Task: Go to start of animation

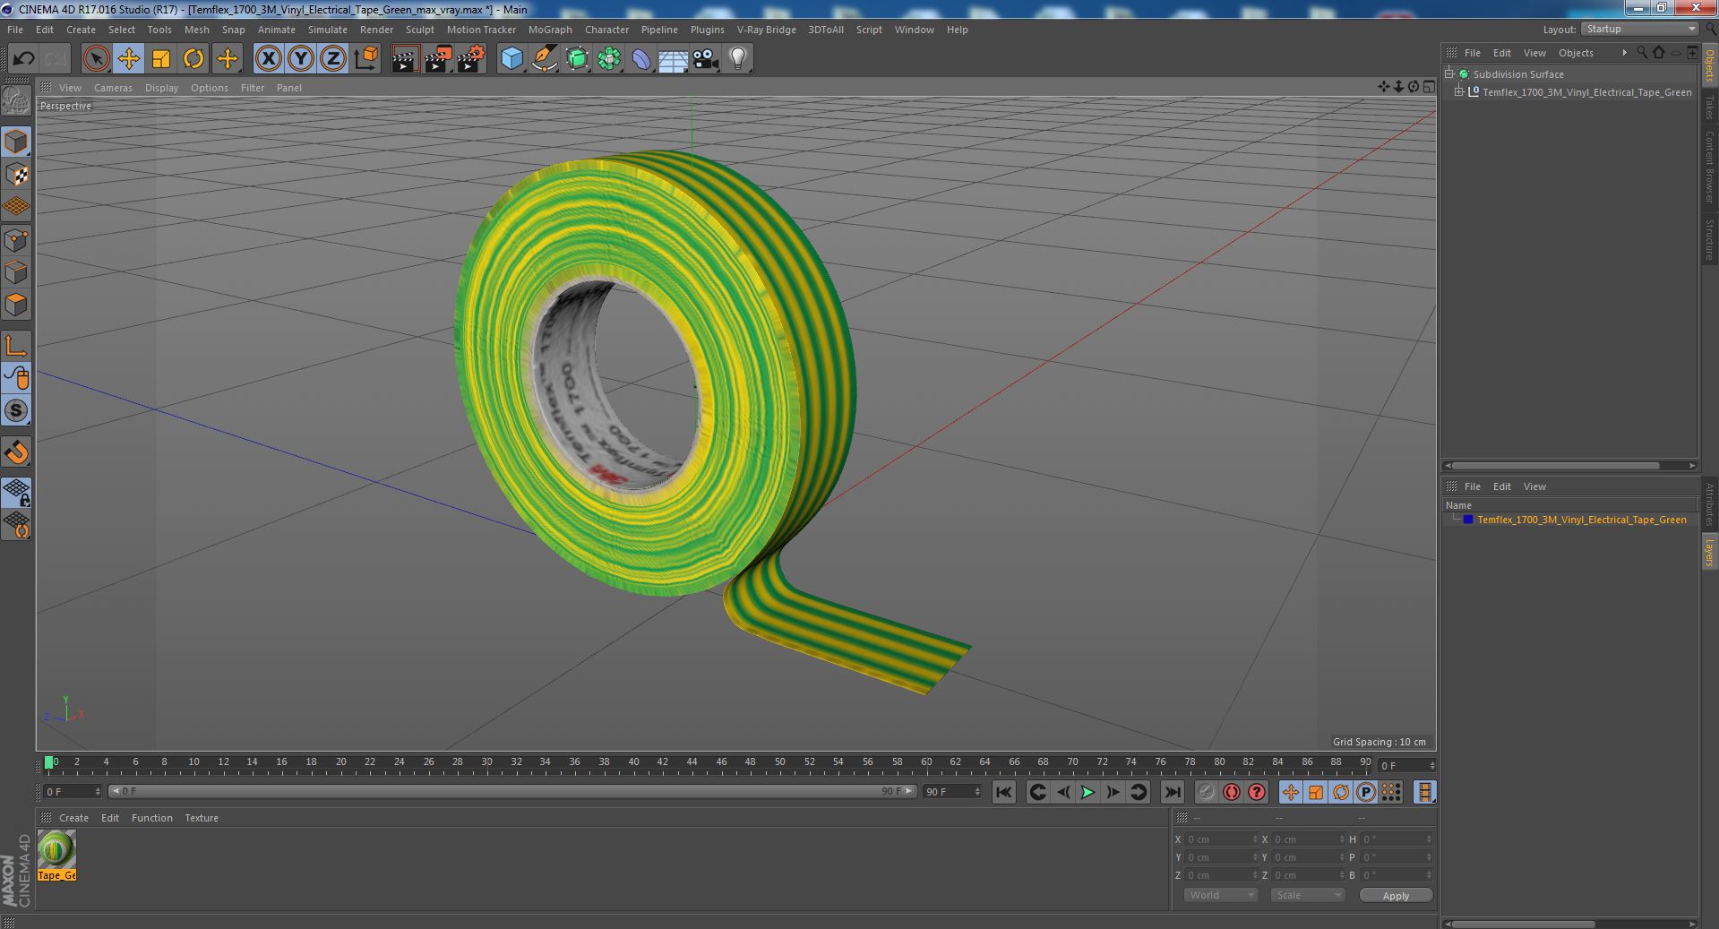Action: (x=1004, y=792)
